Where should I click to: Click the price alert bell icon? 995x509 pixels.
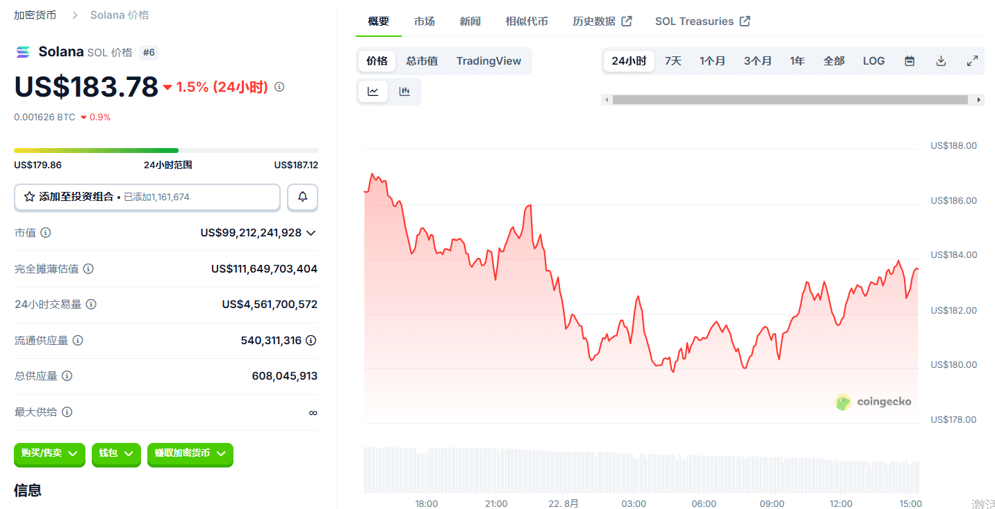[x=303, y=197]
